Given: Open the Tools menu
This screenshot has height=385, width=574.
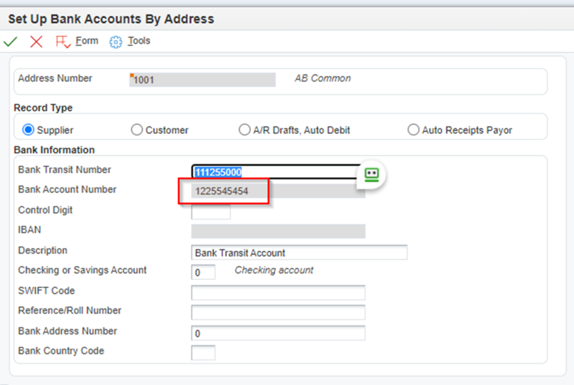Looking at the screenshot, I should (x=138, y=40).
